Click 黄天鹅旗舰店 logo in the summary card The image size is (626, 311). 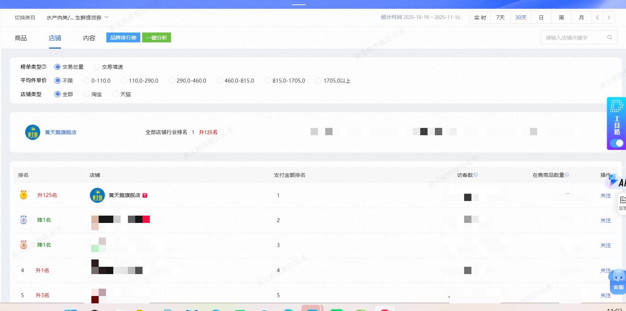click(x=33, y=132)
